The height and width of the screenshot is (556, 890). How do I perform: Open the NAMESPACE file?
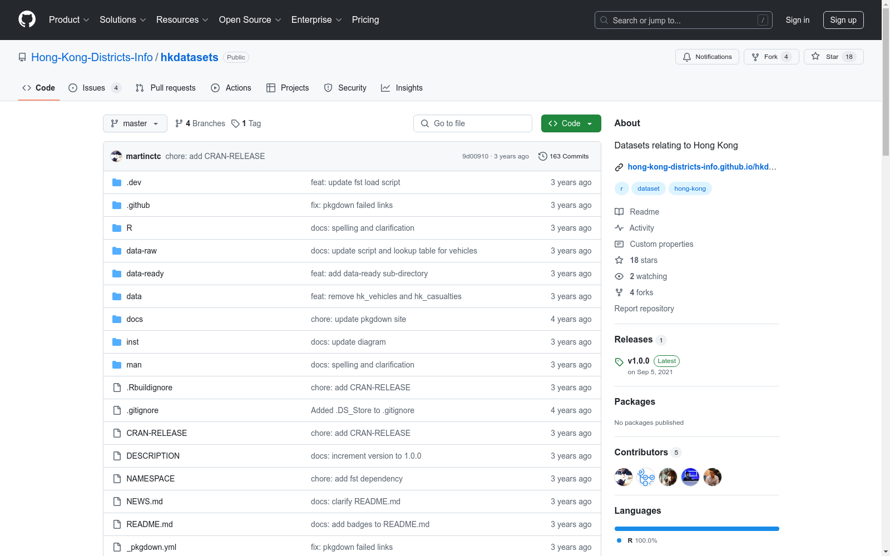pos(150,479)
